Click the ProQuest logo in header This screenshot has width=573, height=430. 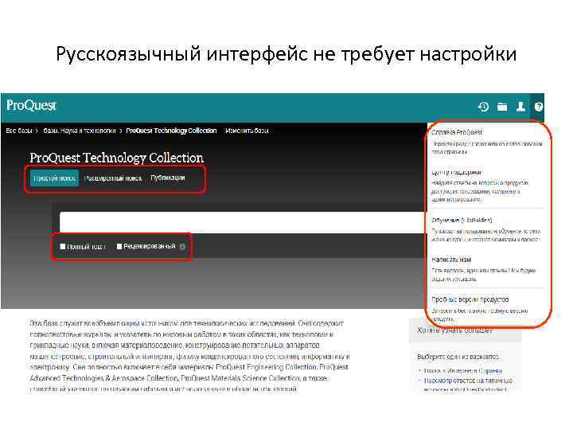[x=31, y=106]
